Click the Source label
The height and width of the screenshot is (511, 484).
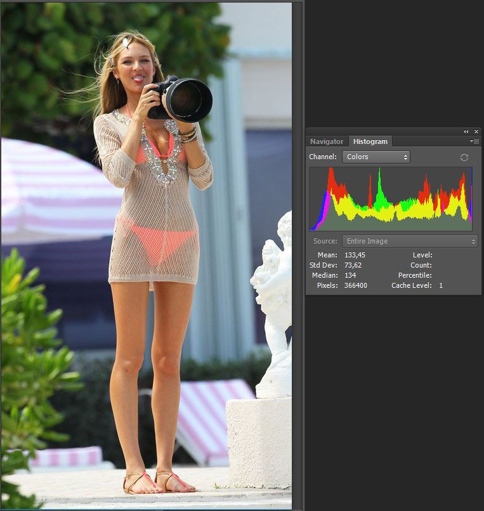tap(325, 241)
